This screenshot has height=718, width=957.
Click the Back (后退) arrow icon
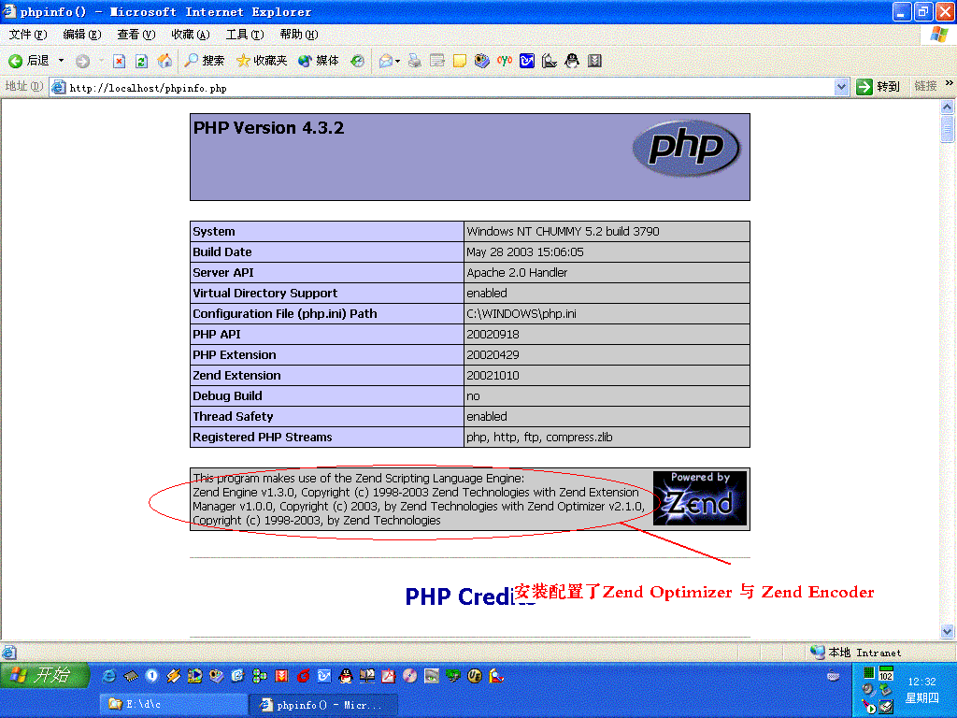tap(16, 61)
